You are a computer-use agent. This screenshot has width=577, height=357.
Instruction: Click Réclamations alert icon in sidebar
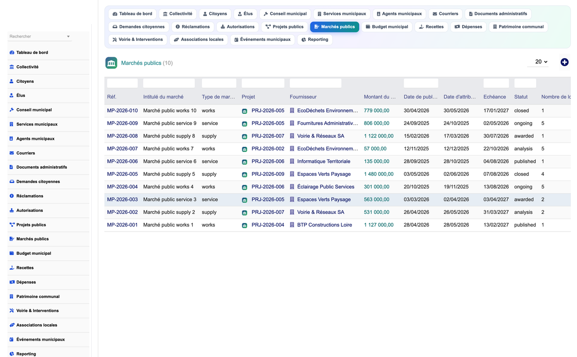click(12, 196)
